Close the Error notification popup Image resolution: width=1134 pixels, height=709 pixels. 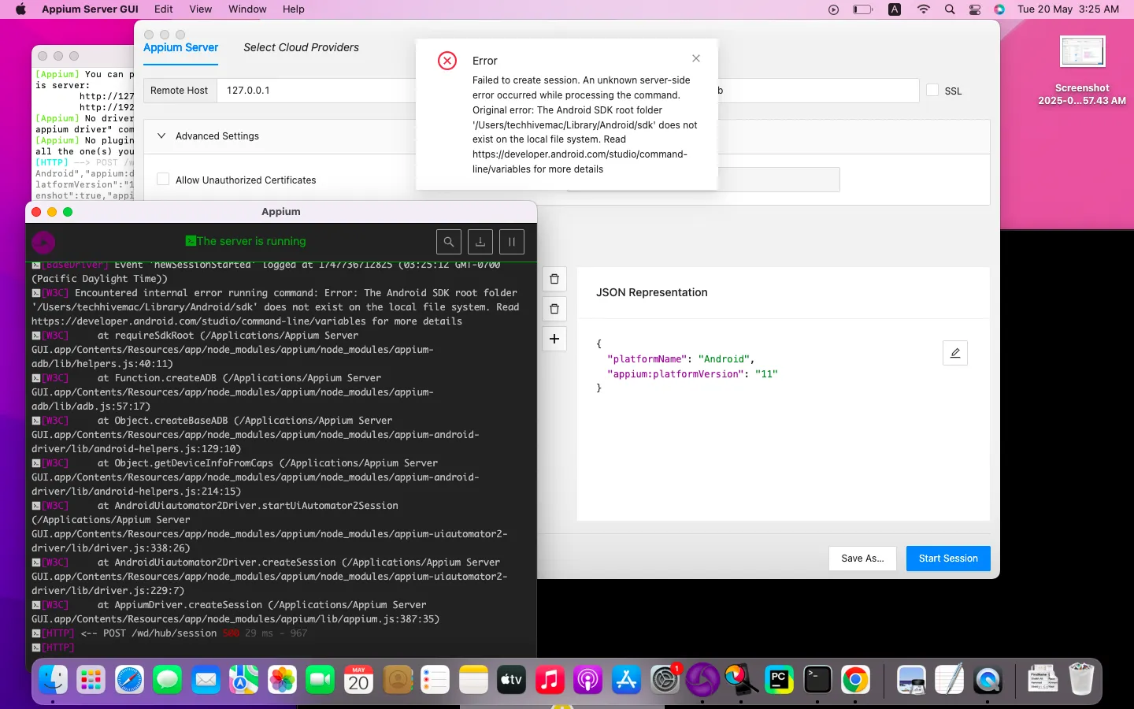point(696,58)
